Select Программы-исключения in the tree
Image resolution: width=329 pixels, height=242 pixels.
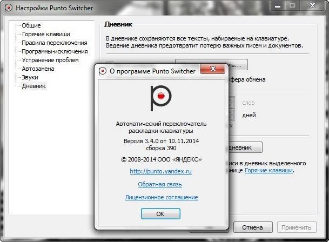55,51
